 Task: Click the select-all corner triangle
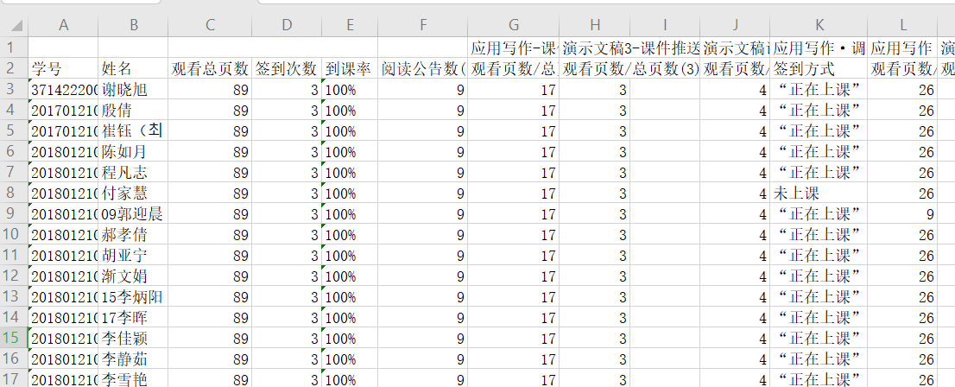click(x=15, y=25)
